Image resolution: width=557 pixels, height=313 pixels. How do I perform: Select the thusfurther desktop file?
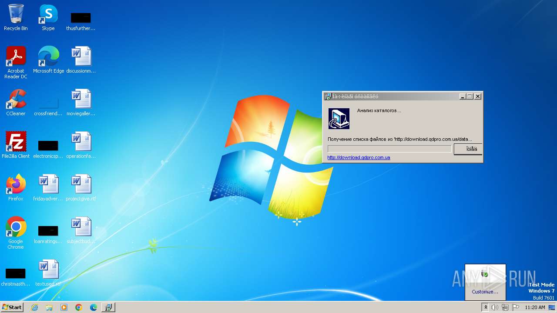(x=81, y=21)
